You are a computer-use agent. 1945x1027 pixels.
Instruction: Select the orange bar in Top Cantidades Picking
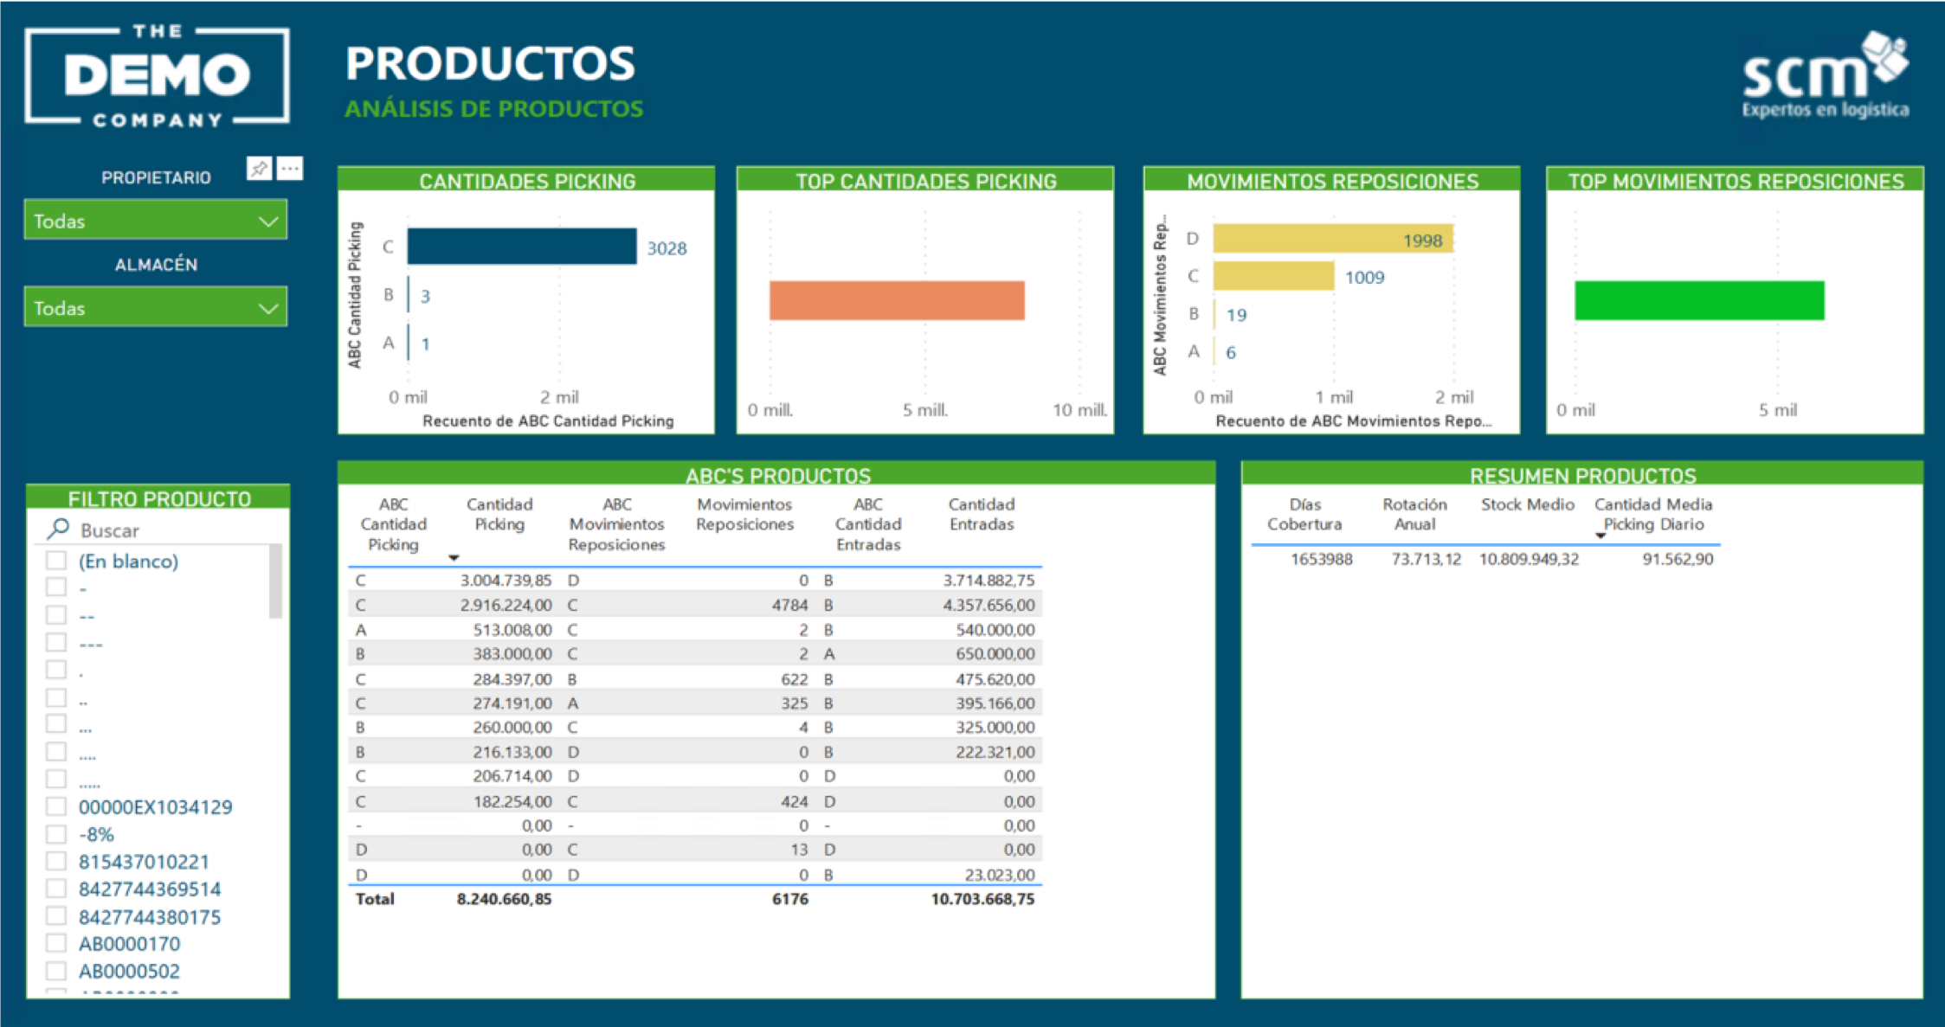(897, 300)
